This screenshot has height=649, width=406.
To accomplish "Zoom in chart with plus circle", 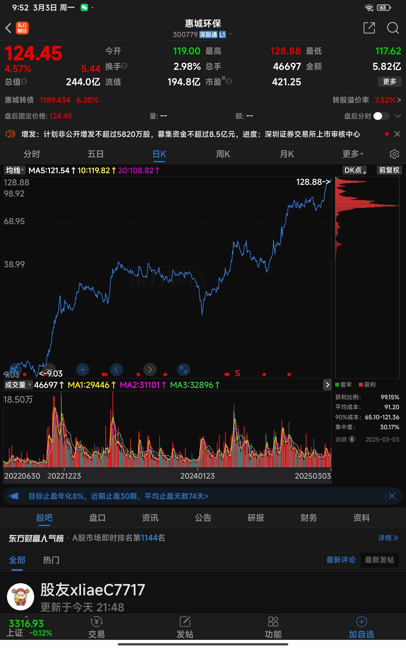I will (x=83, y=370).
